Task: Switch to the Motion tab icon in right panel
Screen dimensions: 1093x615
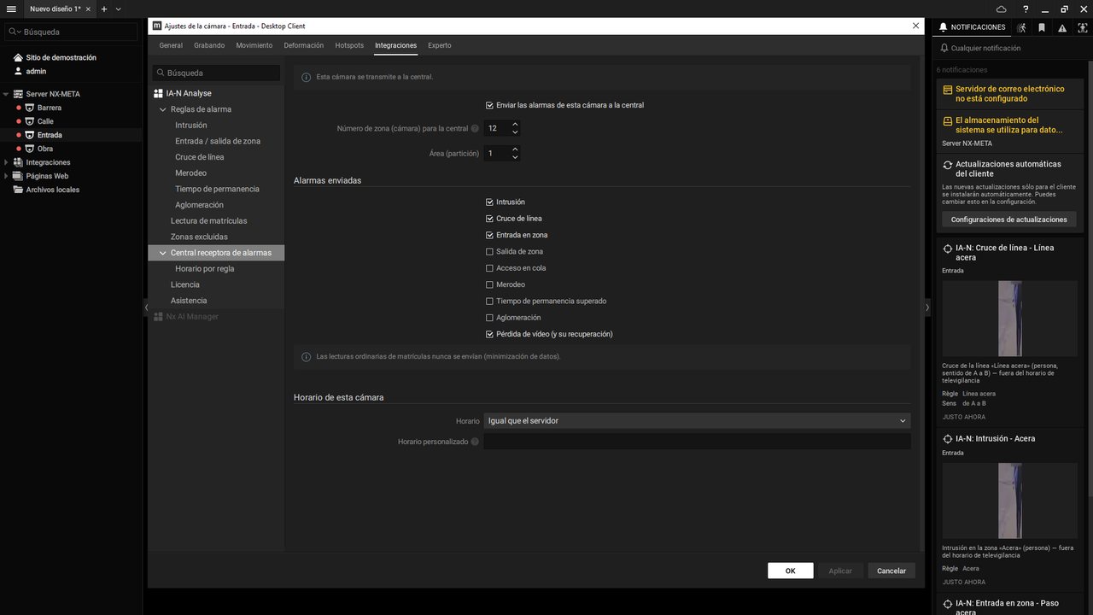Action: coord(1021,27)
